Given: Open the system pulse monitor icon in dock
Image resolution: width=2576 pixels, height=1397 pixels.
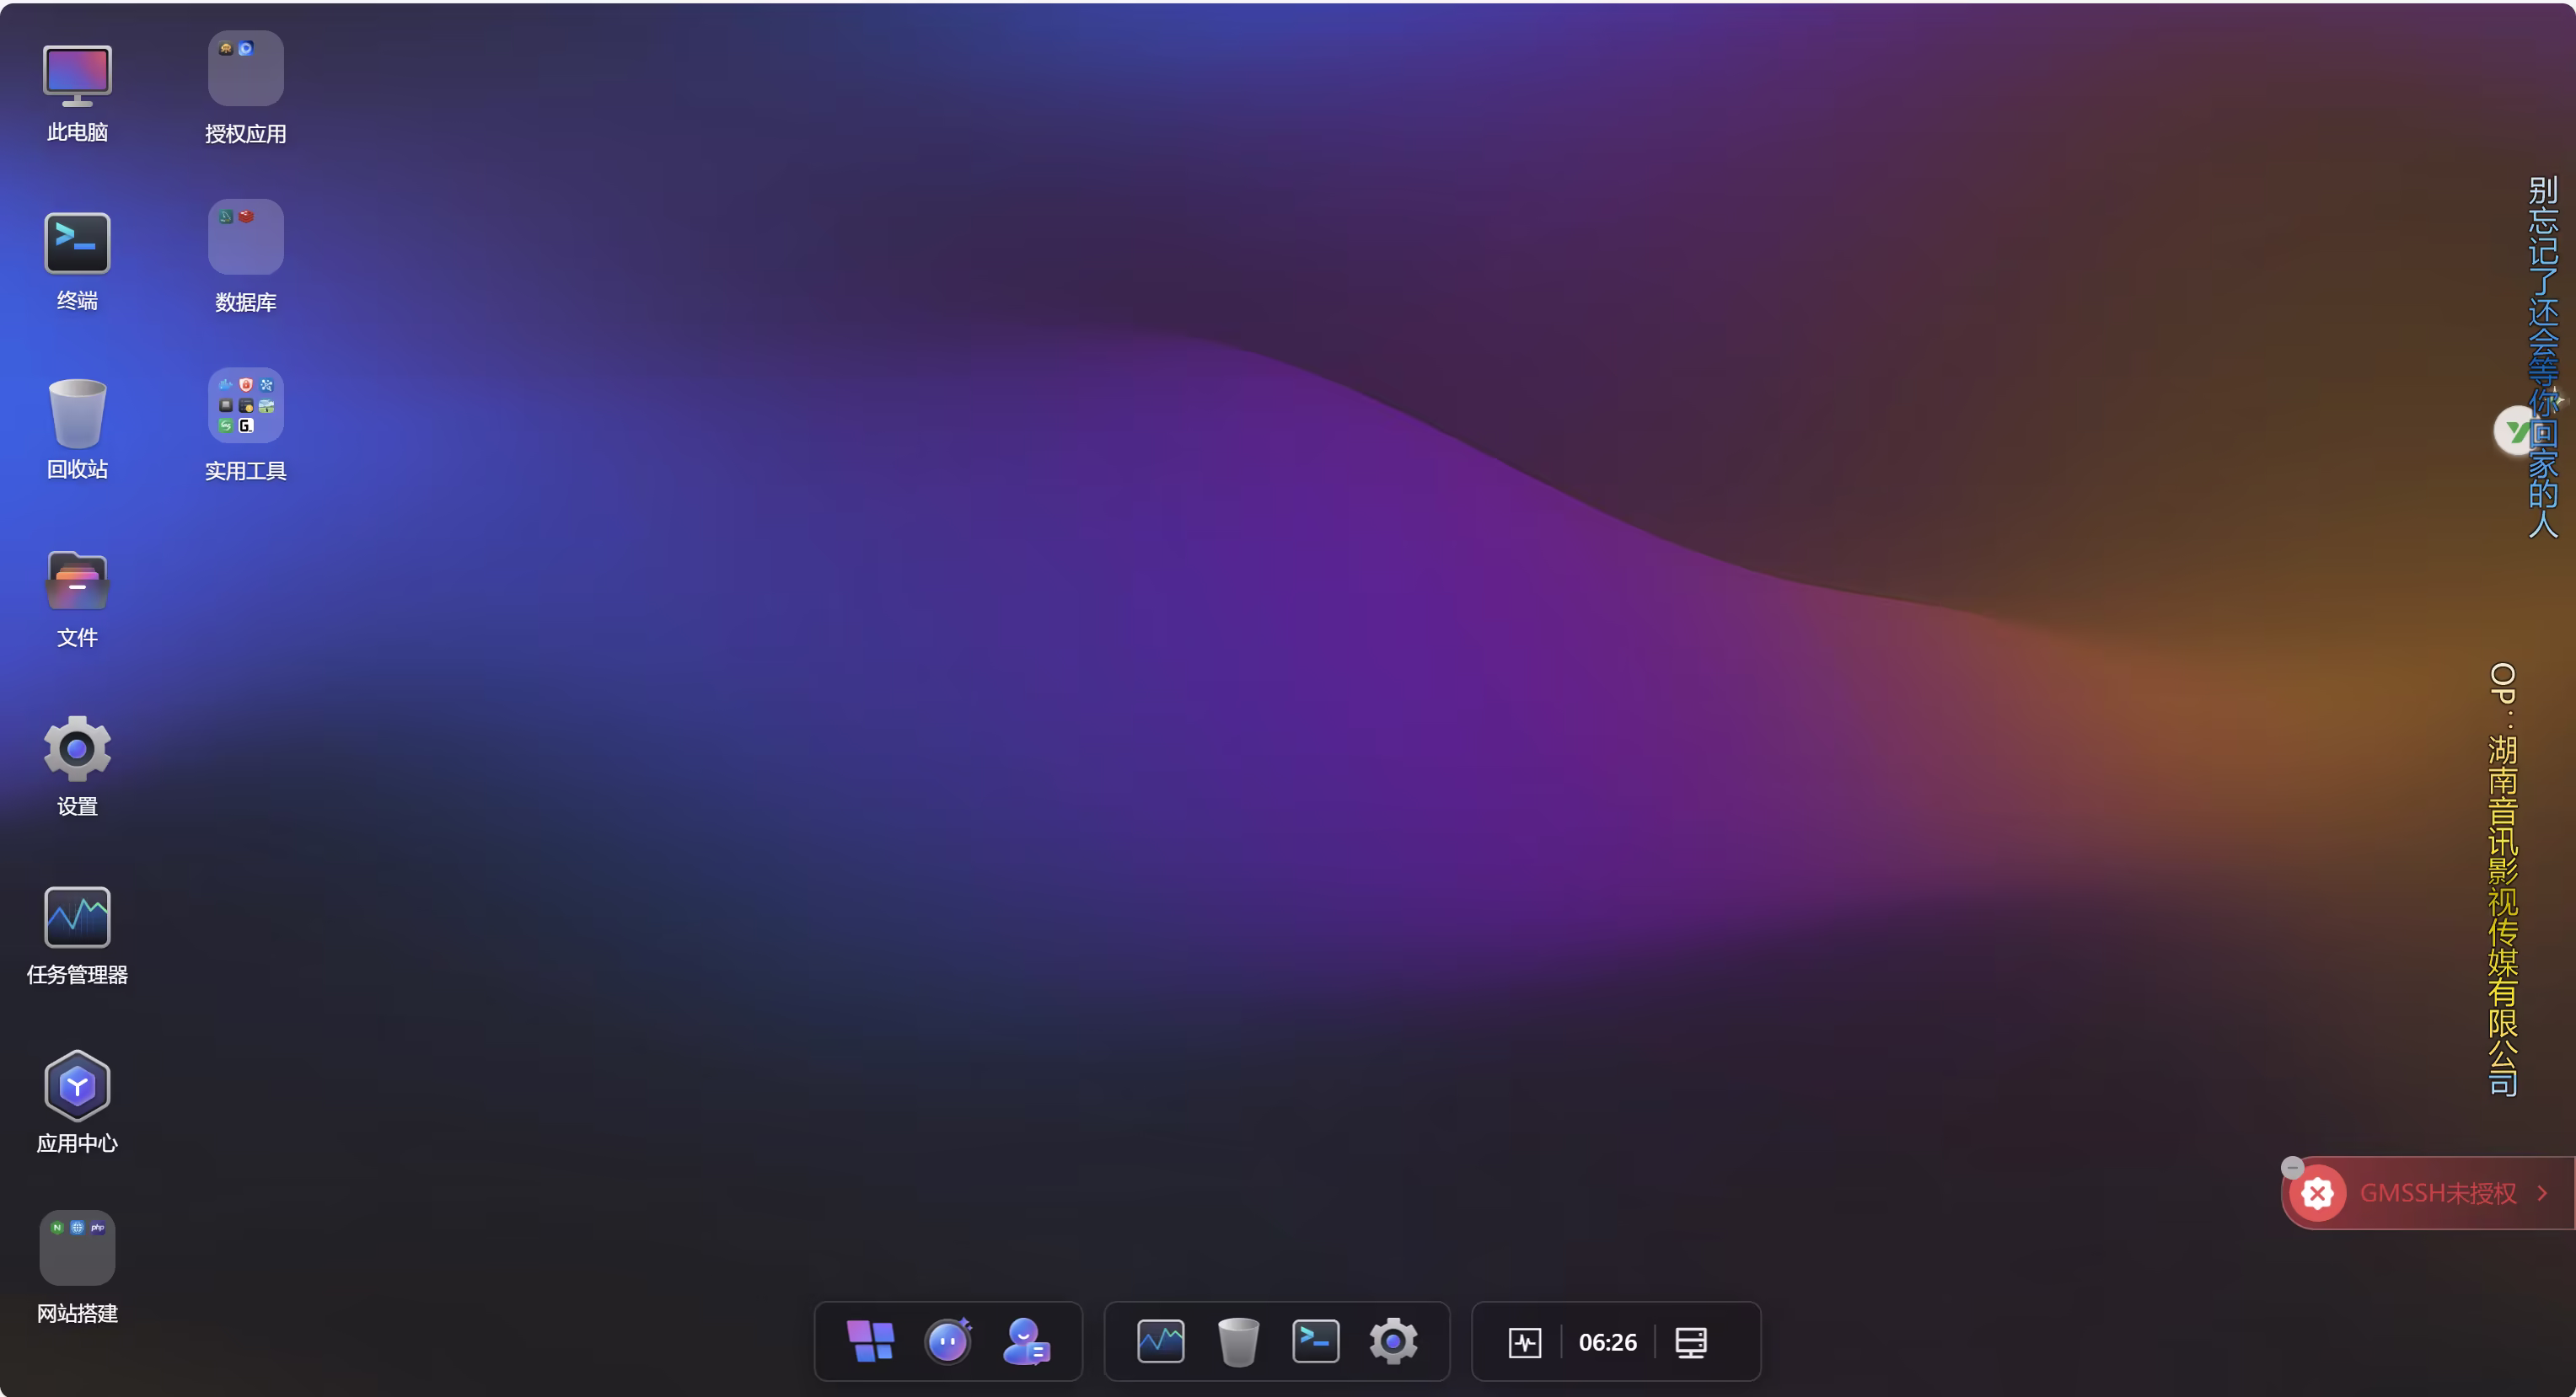Looking at the screenshot, I should [1524, 1342].
